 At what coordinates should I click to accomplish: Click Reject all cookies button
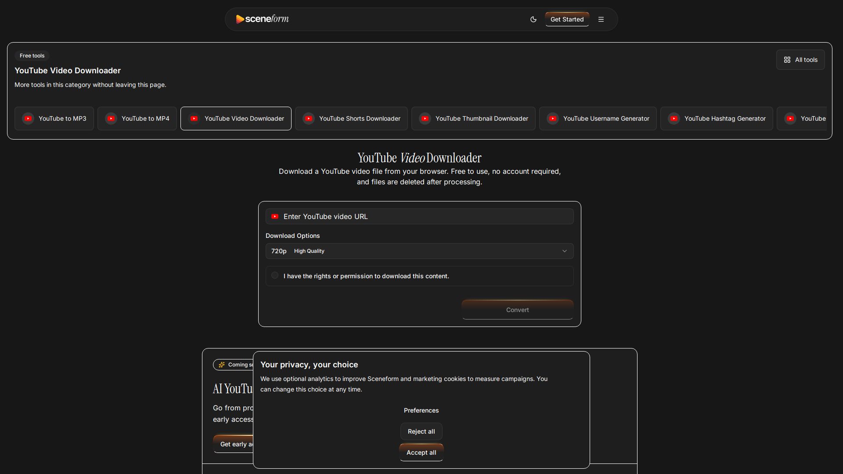[x=421, y=431]
